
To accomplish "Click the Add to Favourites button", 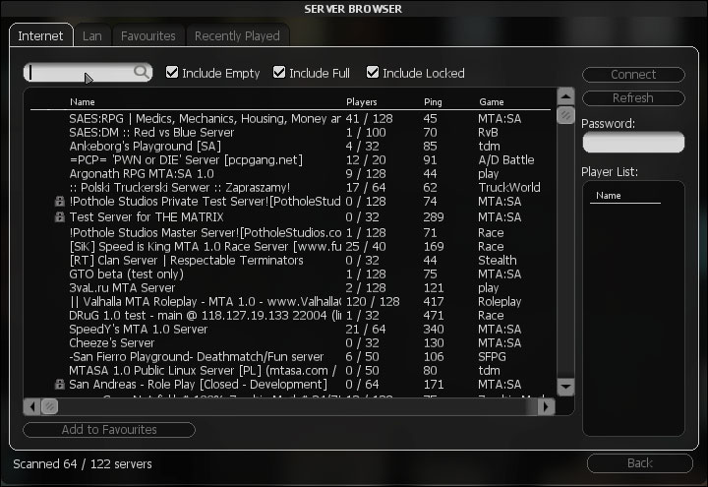I will point(109,430).
